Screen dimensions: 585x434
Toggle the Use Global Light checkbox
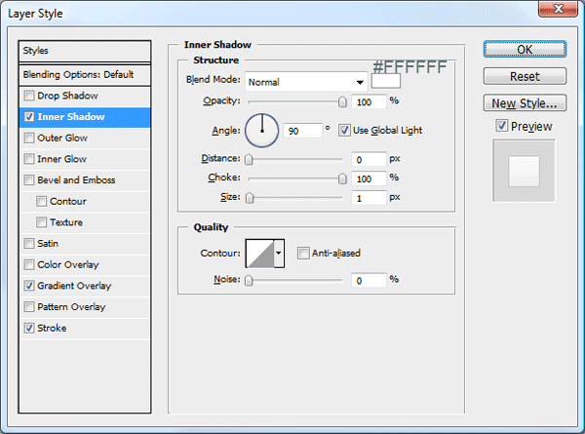(344, 131)
